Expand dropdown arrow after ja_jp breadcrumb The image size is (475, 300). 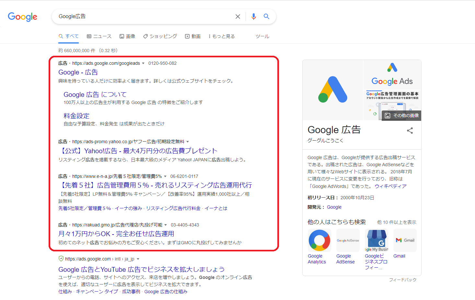pos(138,259)
